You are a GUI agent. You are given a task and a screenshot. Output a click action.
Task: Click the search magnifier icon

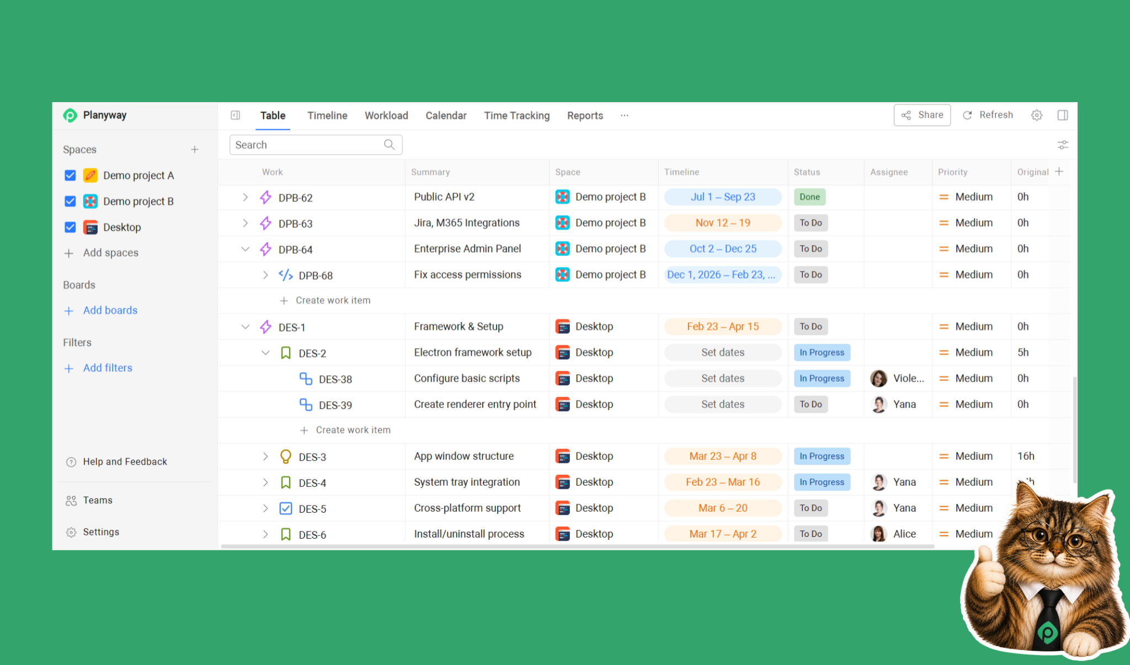[390, 145]
